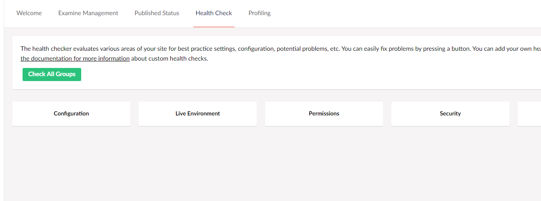The image size is (541, 201).
Task: Run all health checks with green button
Action: pos(52,74)
